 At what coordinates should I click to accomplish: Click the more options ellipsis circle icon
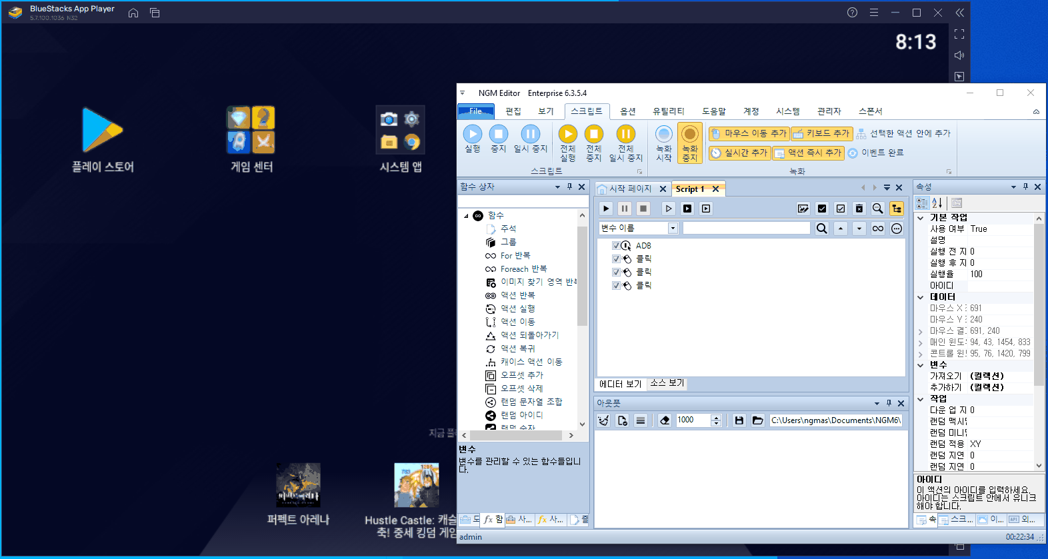[x=897, y=229]
